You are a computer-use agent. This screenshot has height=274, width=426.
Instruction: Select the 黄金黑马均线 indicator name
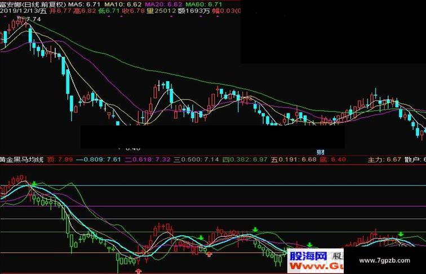22,160
